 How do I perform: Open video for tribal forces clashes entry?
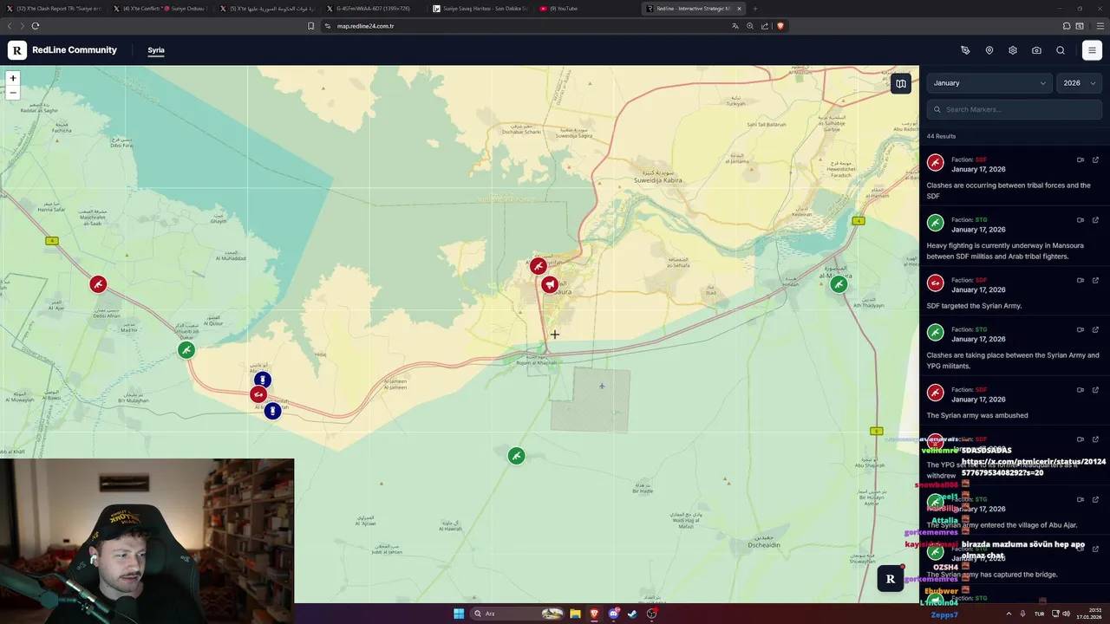1081,159
